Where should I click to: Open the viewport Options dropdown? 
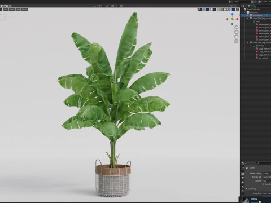[x=234, y=6]
